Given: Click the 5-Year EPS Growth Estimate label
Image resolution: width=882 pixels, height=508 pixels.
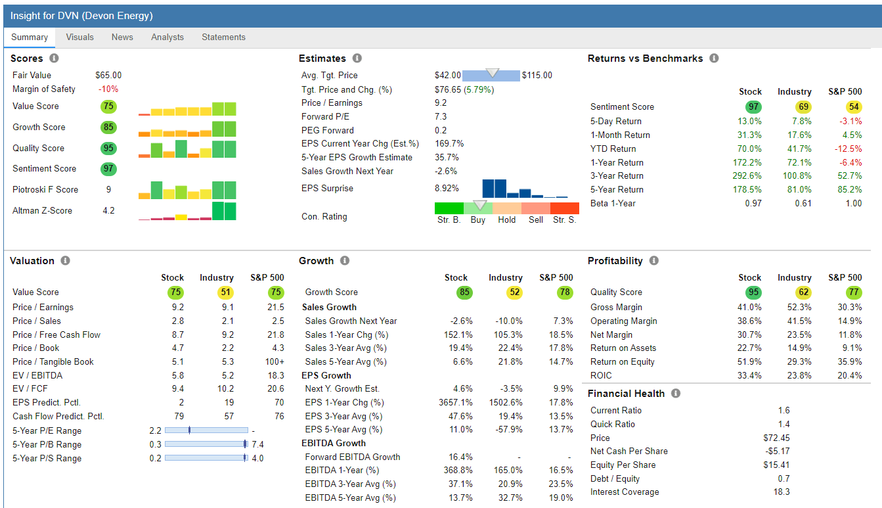Looking at the screenshot, I should click(x=357, y=158).
